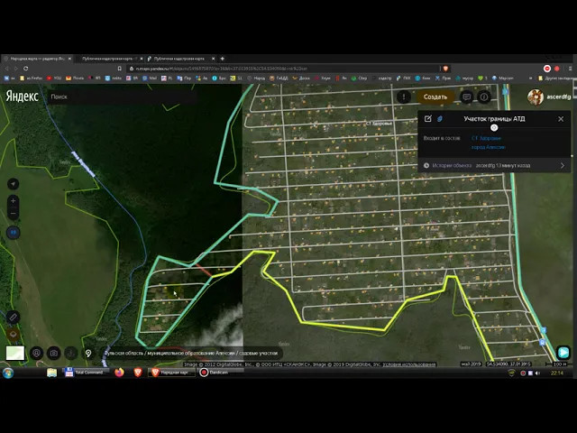Switch map type via scheme thumbnail

(x=15, y=353)
